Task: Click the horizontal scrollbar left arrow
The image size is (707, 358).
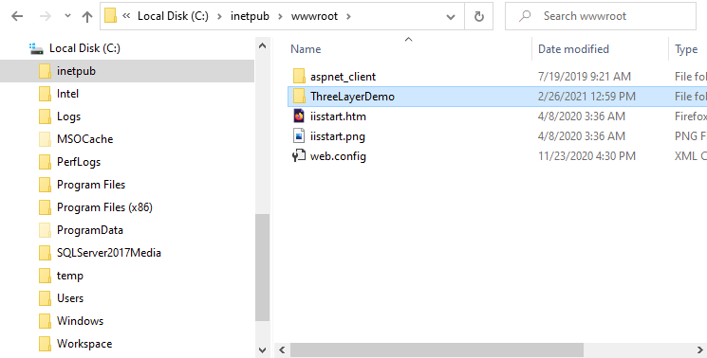Action: [x=282, y=349]
